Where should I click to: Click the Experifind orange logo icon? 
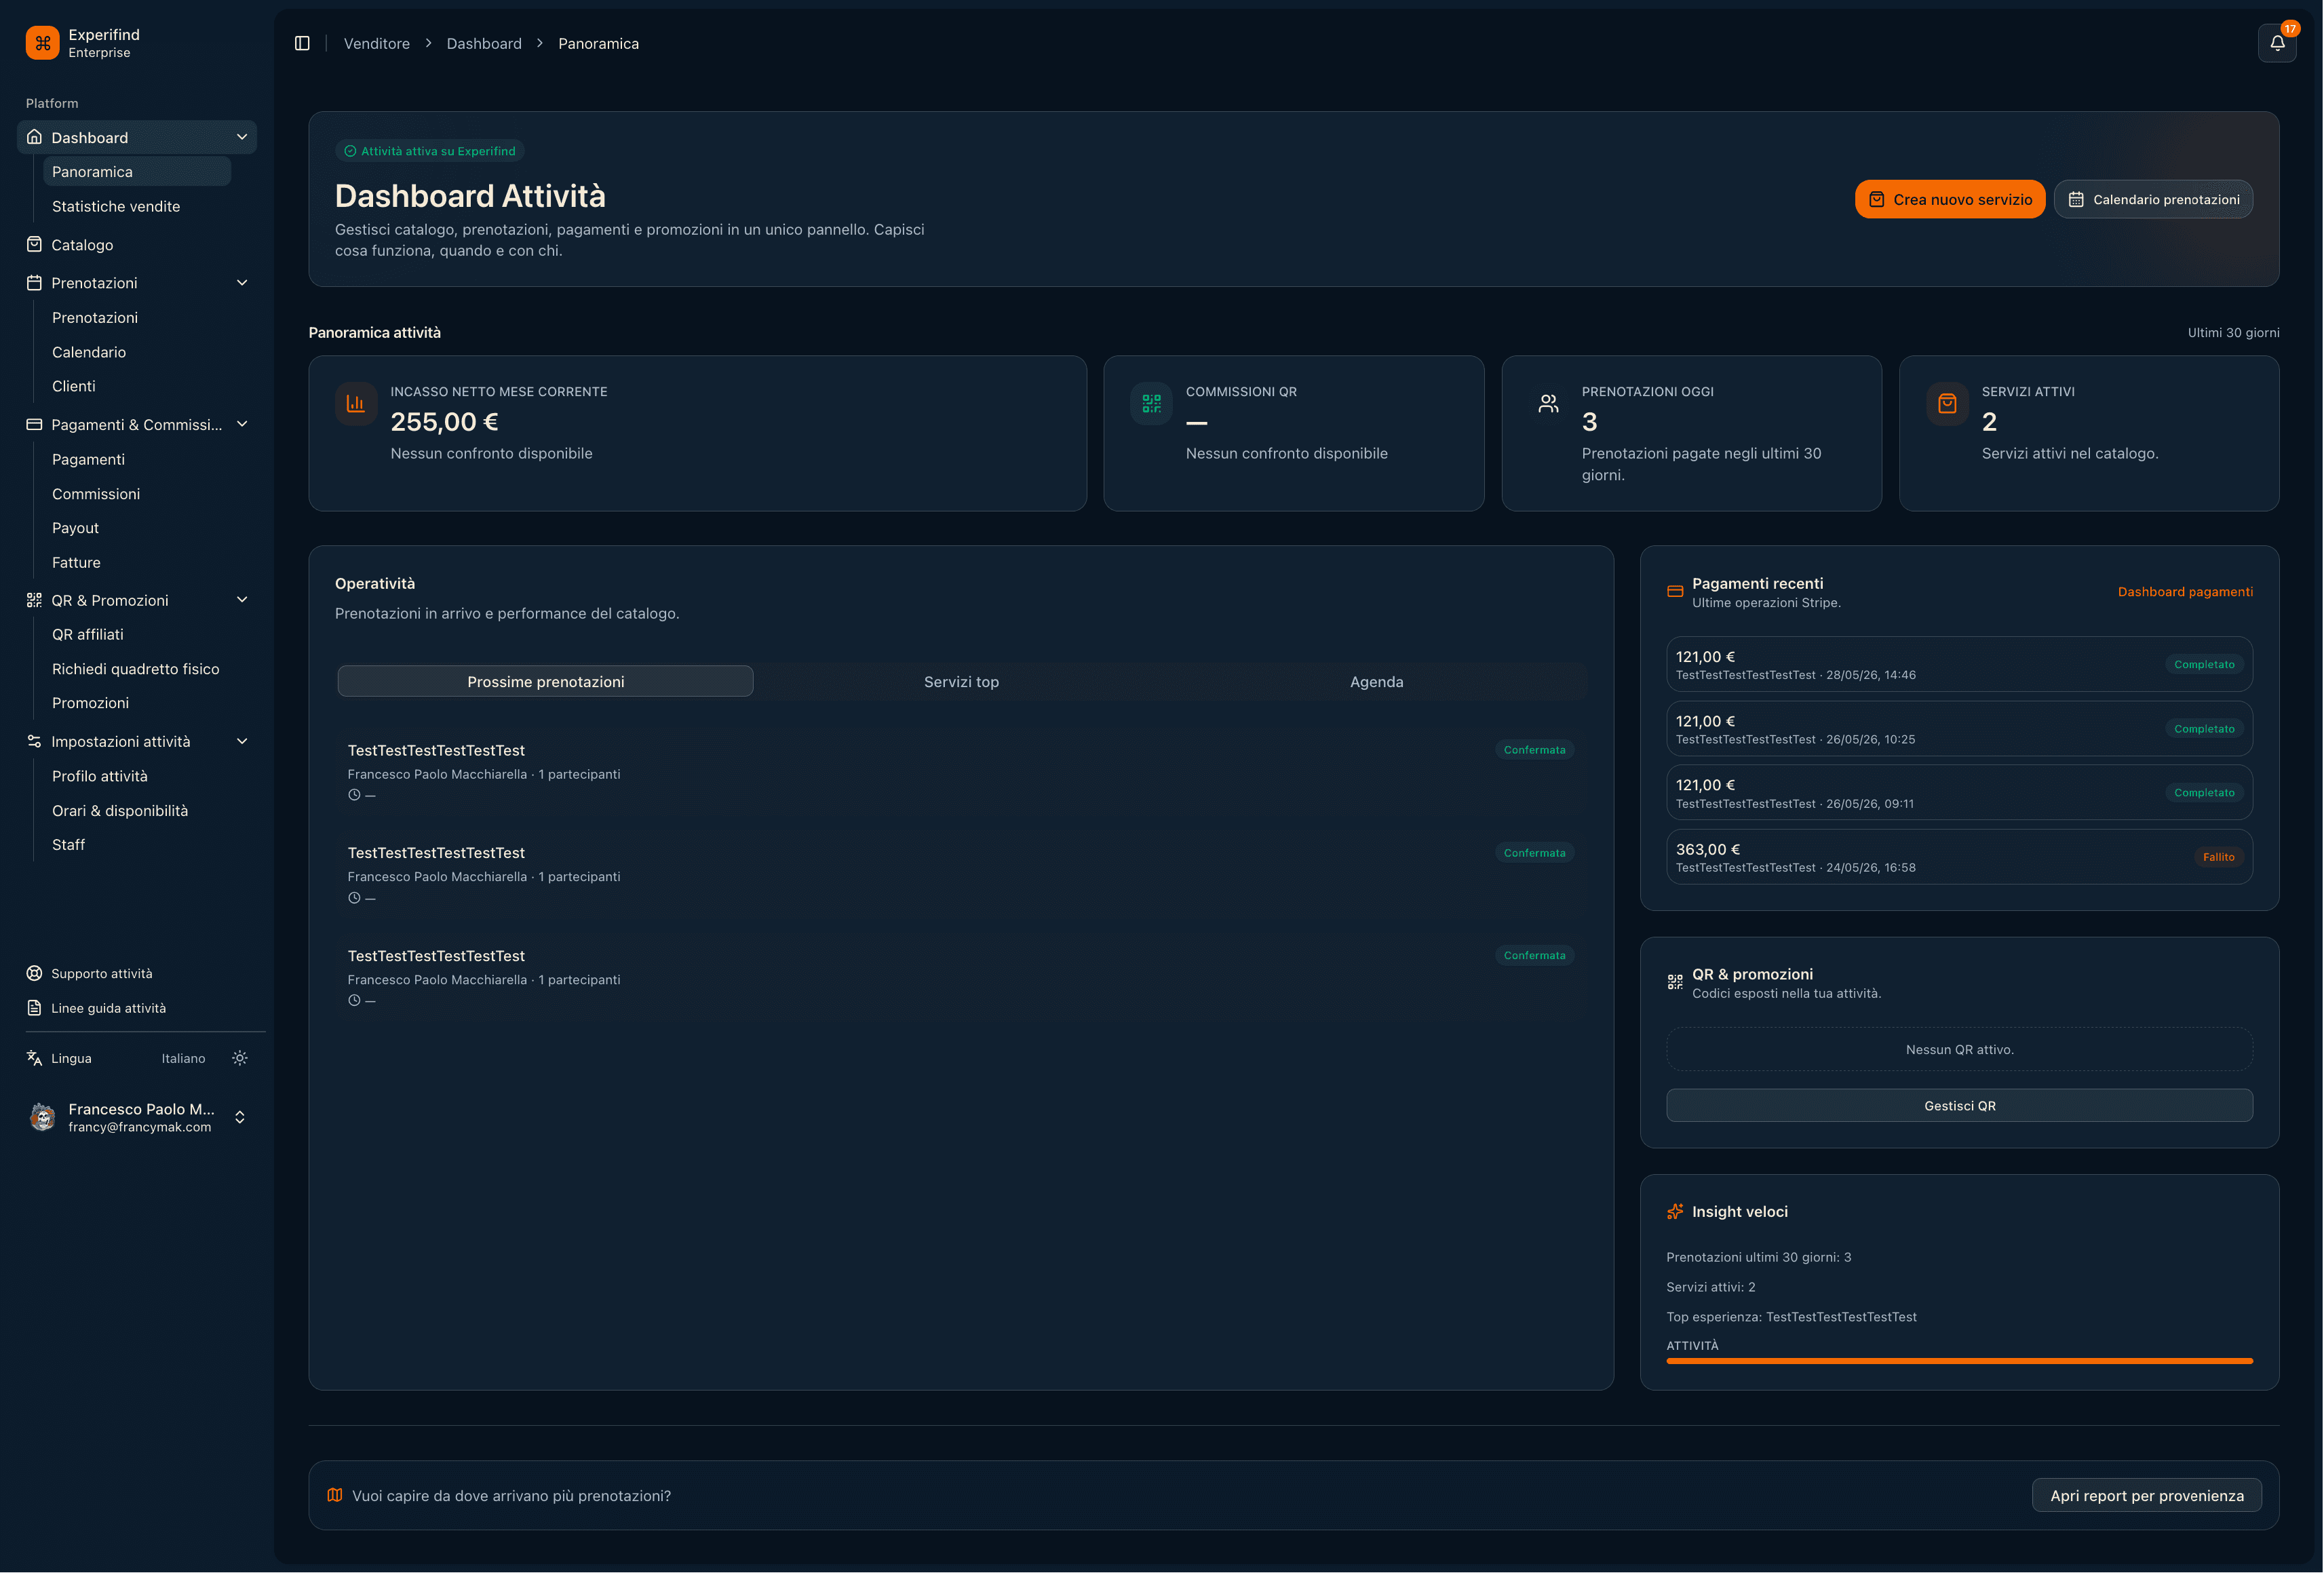click(42, 43)
